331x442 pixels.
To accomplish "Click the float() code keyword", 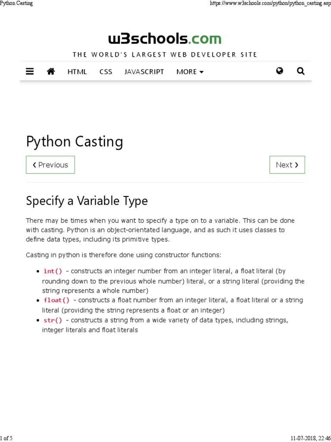I will click(x=56, y=300).
